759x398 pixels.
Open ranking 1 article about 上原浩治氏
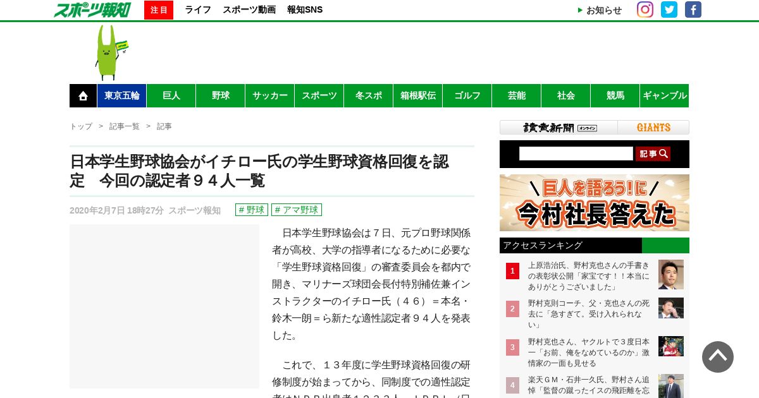pos(589,276)
